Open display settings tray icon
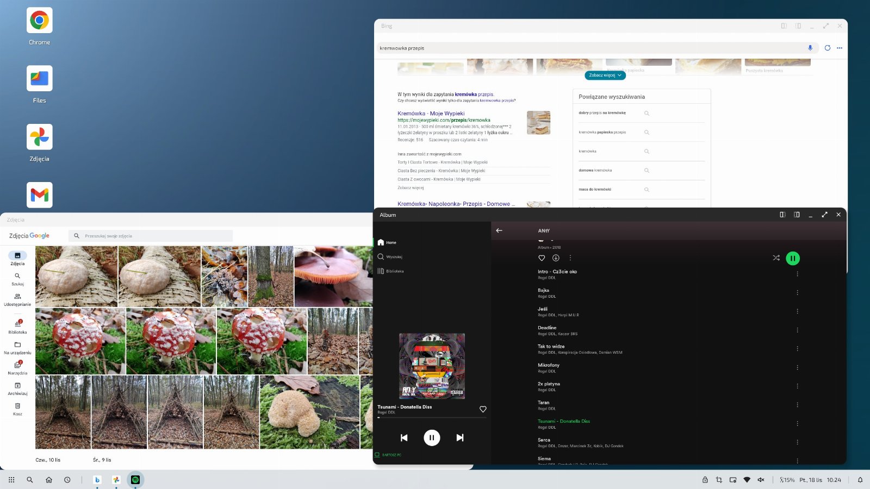Viewport: 870px width, 489px height. [733, 480]
